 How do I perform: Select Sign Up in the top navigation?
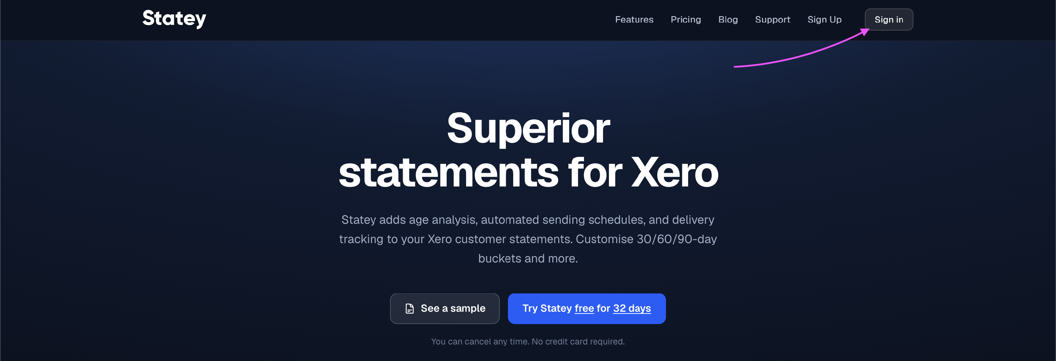tap(824, 20)
